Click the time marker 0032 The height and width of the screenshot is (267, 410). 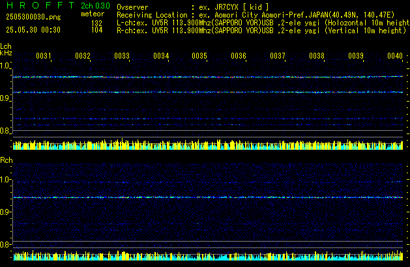tap(83, 56)
